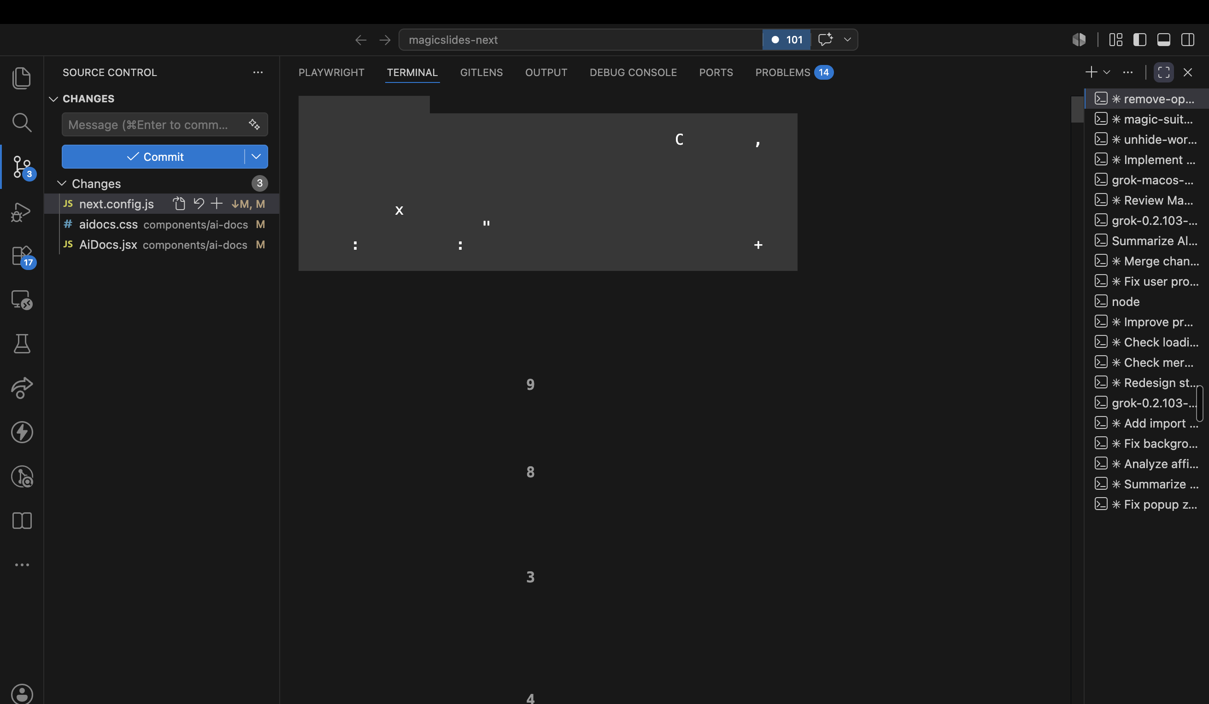This screenshot has width=1209, height=704.
Task: Select the Fix popup z... terminal
Action: click(x=1147, y=505)
